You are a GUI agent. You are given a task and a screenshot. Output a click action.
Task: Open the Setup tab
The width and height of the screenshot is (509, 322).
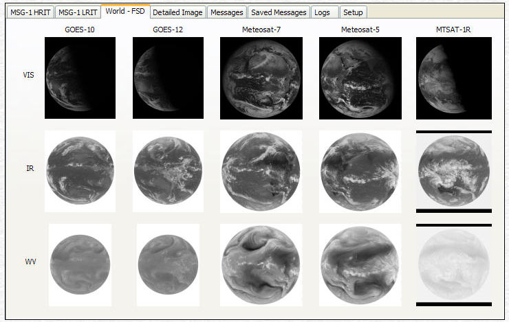click(x=353, y=12)
